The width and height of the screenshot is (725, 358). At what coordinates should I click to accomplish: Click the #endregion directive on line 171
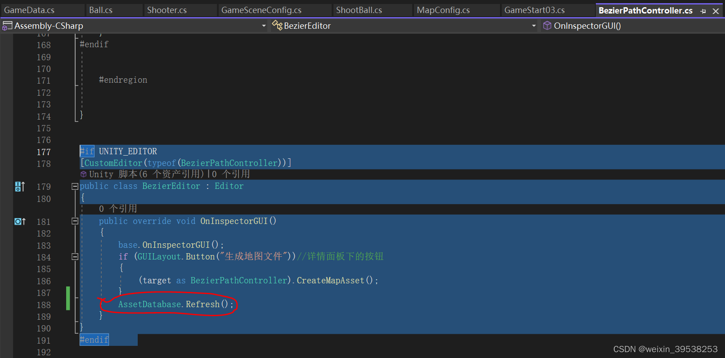[x=123, y=80]
